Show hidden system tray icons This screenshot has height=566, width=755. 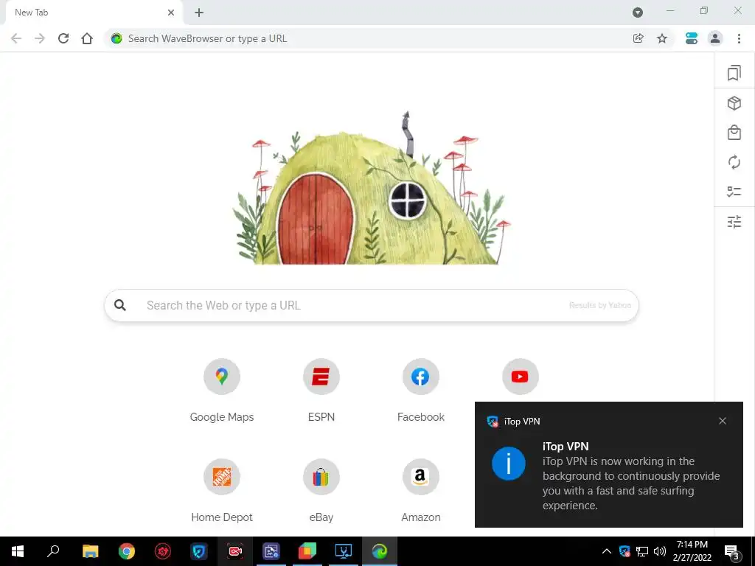[x=607, y=551]
